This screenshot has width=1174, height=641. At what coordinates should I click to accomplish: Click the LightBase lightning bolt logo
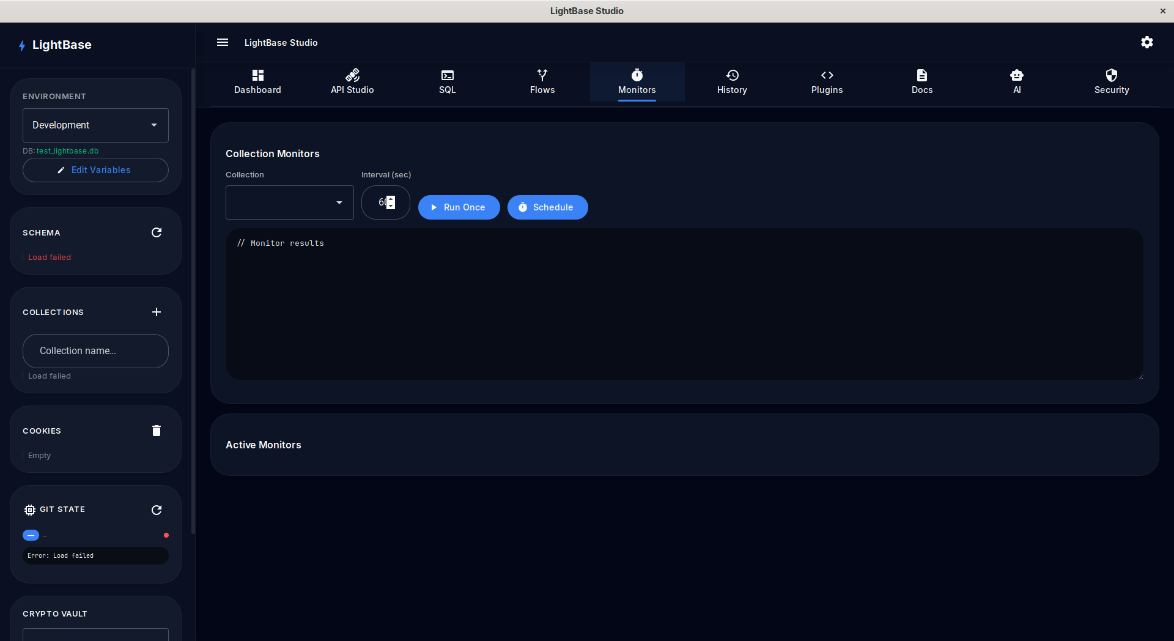22,45
